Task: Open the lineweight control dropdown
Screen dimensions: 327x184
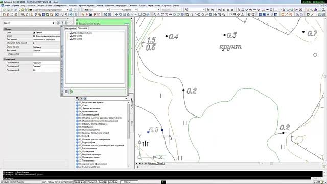Action: click(158, 10)
